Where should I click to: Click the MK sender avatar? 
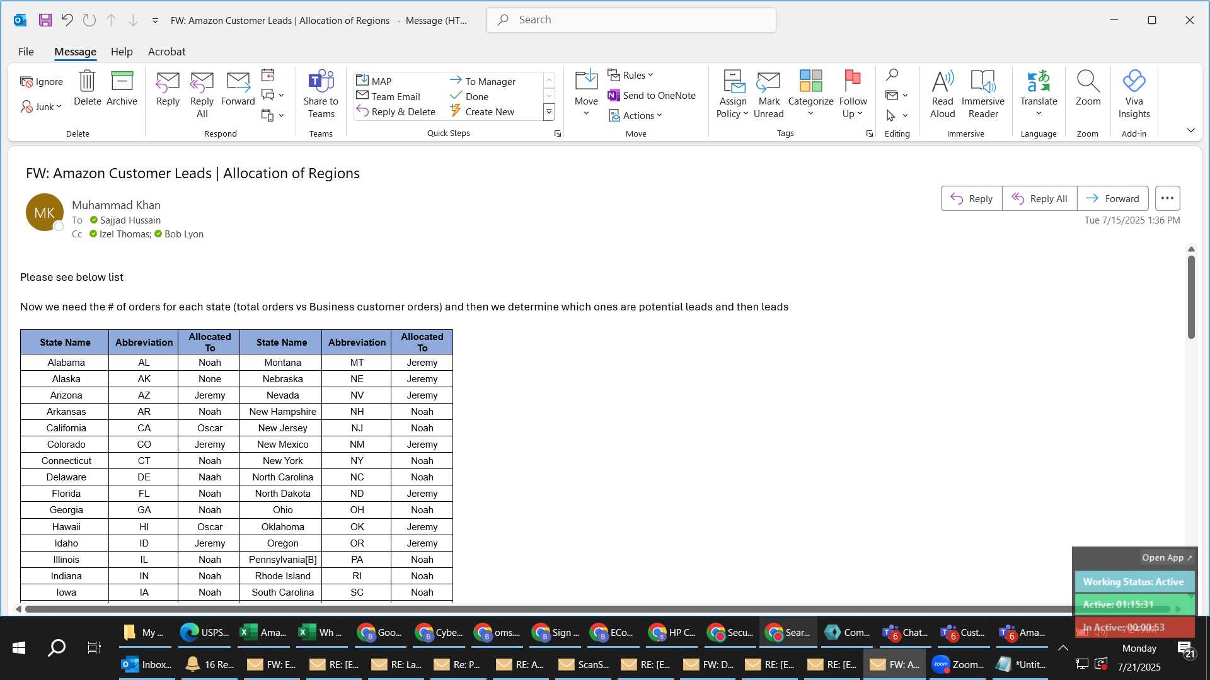pyautogui.click(x=44, y=212)
